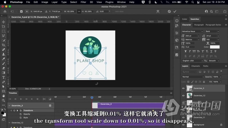228x128 pixels.
Task: Hide the Background layer
Action: pyautogui.click(x=183, y=125)
